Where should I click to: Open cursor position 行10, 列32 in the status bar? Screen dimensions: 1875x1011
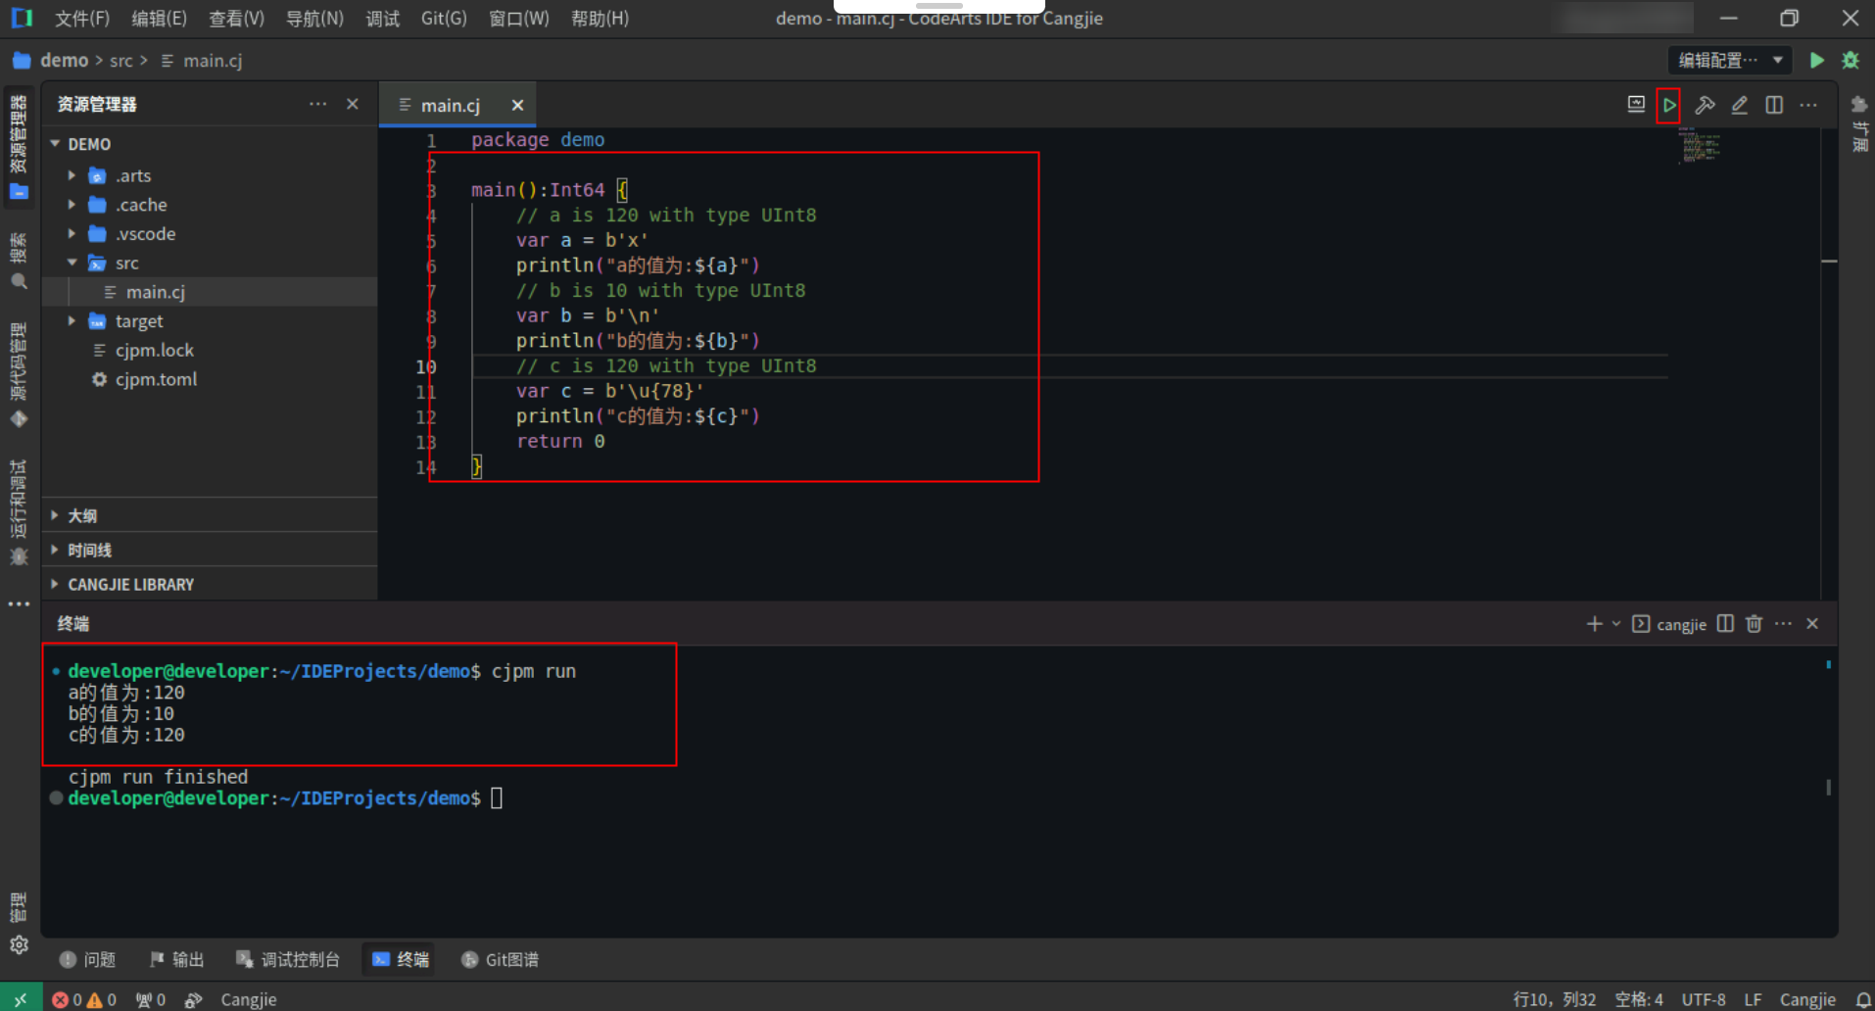pyautogui.click(x=1555, y=999)
